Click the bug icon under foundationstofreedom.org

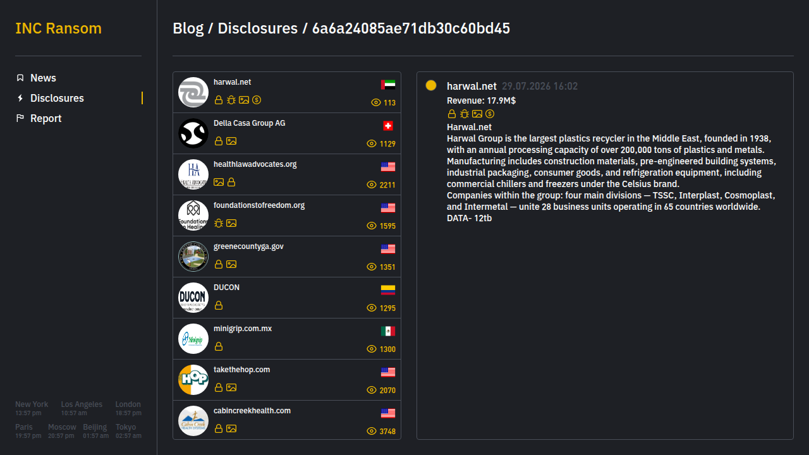pyautogui.click(x=219, y=223)
